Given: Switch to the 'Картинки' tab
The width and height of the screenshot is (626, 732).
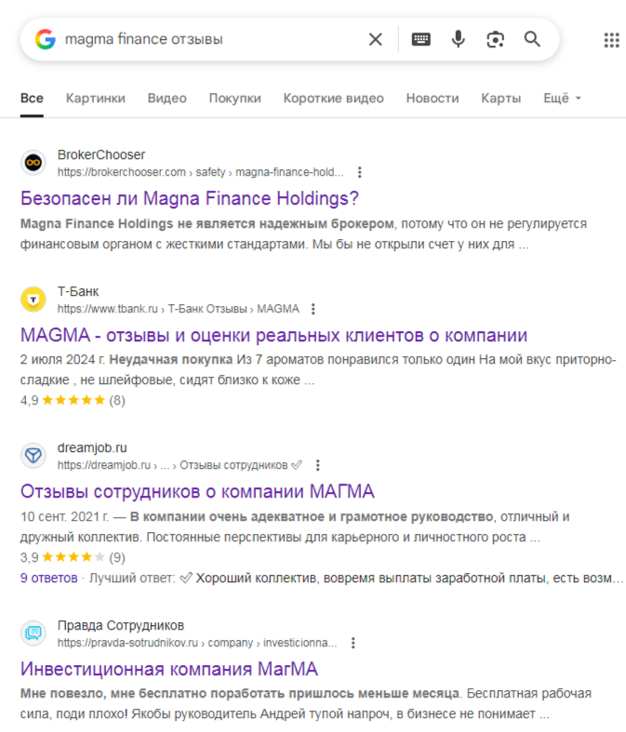Looking at the screenshot, I should (x=96, y=98).
